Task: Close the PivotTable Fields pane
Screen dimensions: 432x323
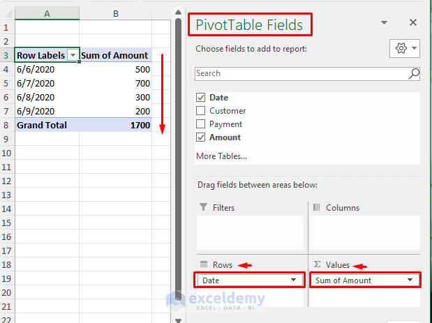Action: pos(413,22)
